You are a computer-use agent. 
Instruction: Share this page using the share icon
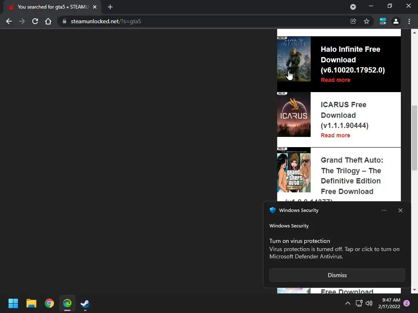click(x=353, y=21)
